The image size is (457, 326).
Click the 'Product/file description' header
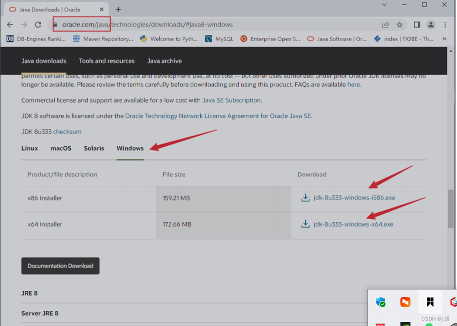click(x=63, y=174)
